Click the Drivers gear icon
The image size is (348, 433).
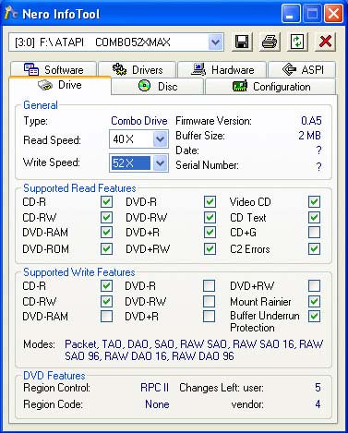tap(119, 69)
